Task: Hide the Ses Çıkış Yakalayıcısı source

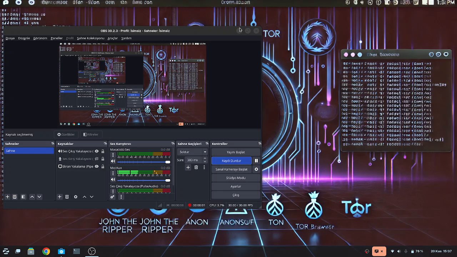Action: click(x=96, y=151)
